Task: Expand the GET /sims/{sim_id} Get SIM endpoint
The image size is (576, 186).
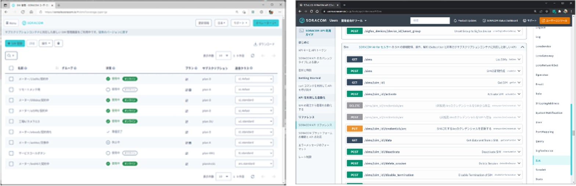Action: (x=434, y=82)
